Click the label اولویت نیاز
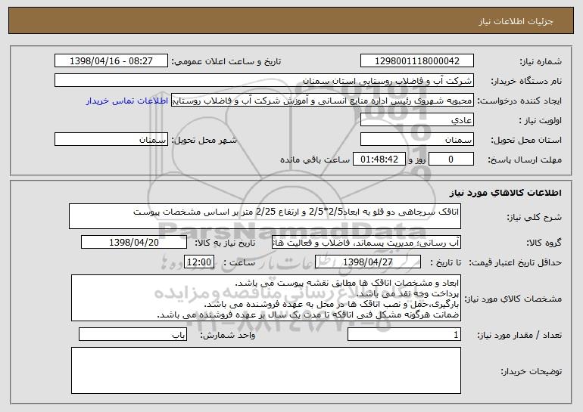The image size is (583, 412). coord(541,120)
